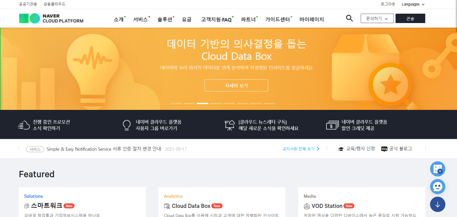
Task: Click the 스마트워크 product icon
Action: [x=27, y=206]
